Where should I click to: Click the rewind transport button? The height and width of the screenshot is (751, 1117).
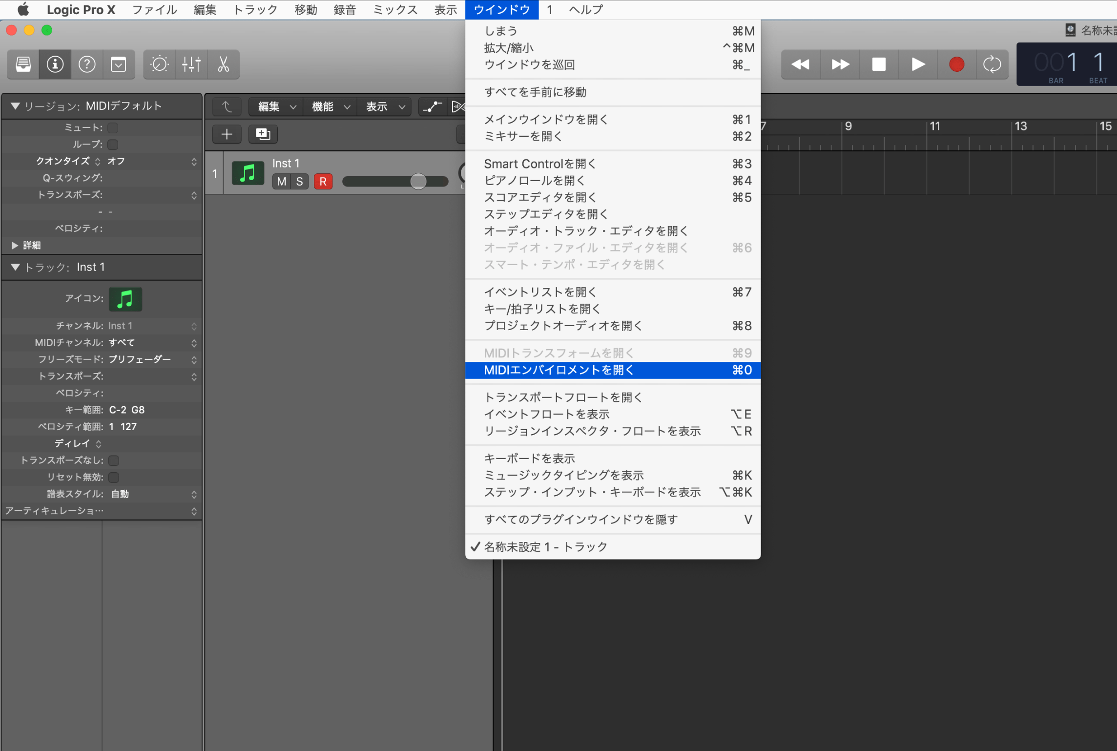(801, 64)
